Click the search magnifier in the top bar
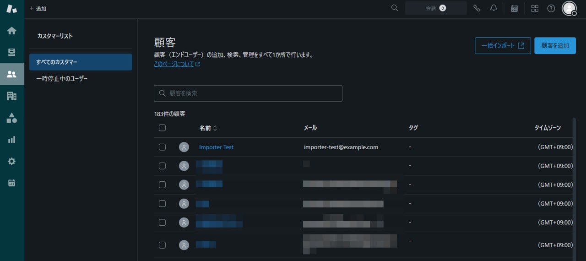 click(395, 8)
